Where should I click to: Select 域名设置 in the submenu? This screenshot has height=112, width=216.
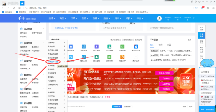pyautogui.click(x=51, y=66)
